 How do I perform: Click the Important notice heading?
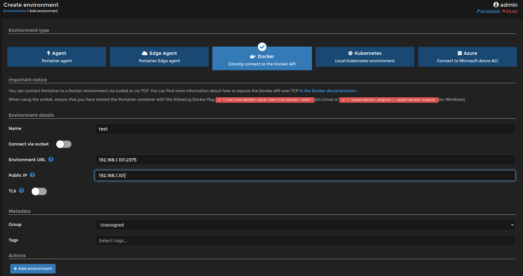[28, 80]
